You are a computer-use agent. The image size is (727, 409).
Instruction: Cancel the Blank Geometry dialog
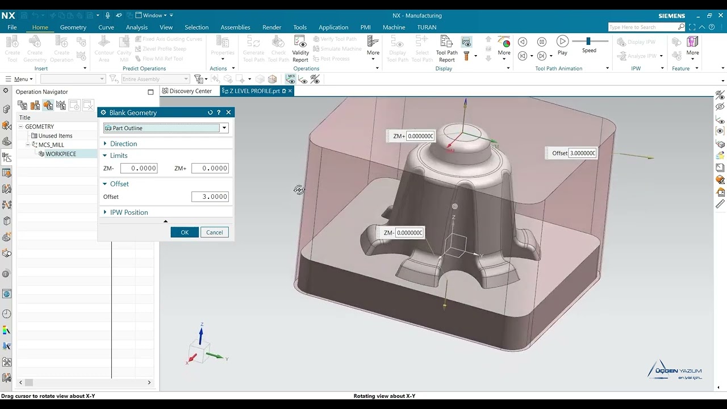pos(215,232)
